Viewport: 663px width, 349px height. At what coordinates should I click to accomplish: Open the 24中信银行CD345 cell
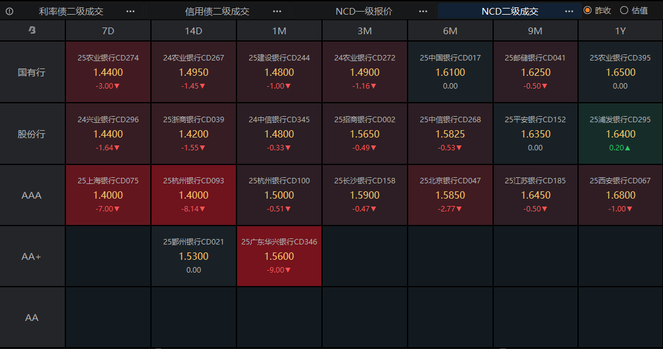279,134
